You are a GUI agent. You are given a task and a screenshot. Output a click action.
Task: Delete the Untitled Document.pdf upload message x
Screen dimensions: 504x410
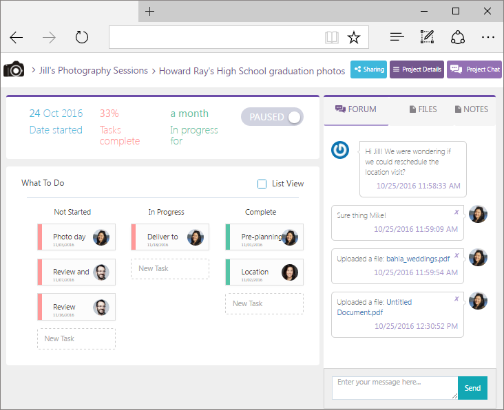456,299
